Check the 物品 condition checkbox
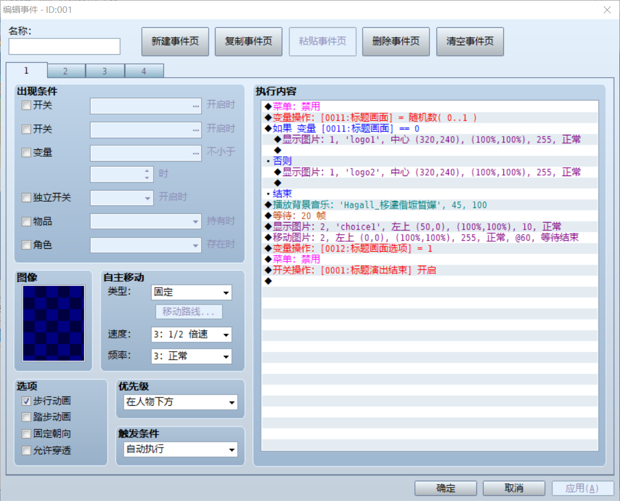Image resolution: width=620 pixels, height=501 pixels. coord(27,221)
